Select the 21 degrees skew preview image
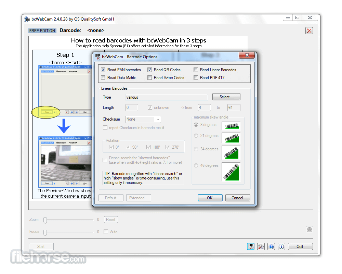Viewport: 342px width, 274px height. [231, 138]
